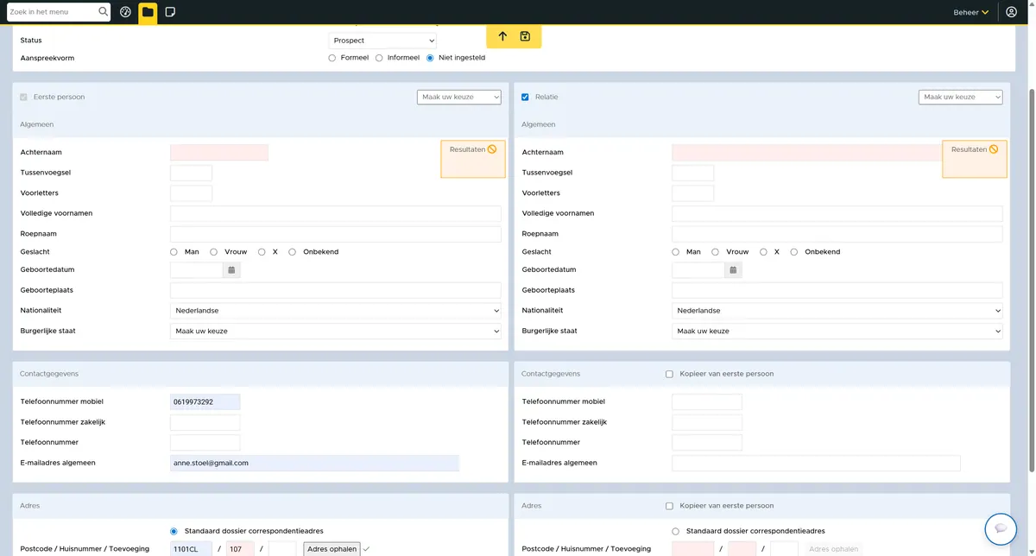This screenshot has width=1036, height=556.
Task: Click the scroll-to-top arrow icon
Action: pos(502,36)
